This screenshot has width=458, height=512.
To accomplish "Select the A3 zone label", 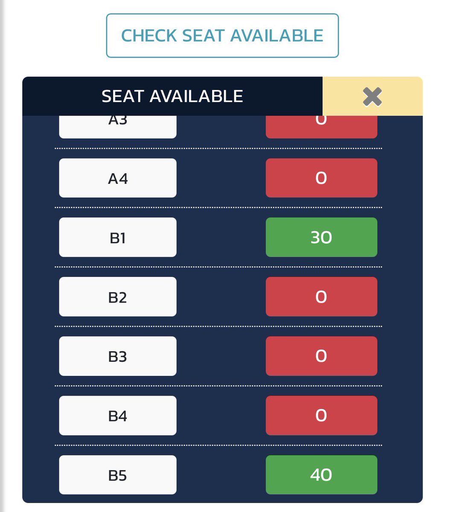I will [118, 127].
